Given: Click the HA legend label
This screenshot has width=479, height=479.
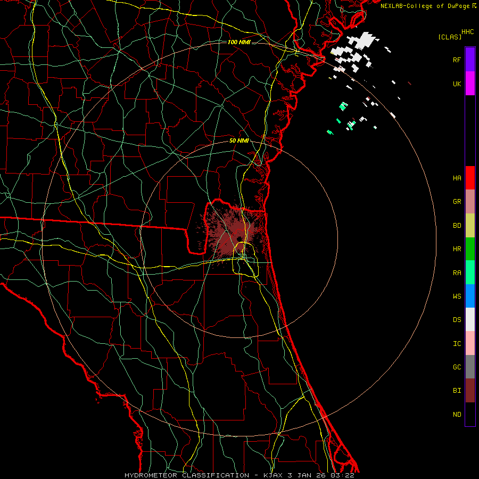Looking at the screenshot, I should point(457,178).
